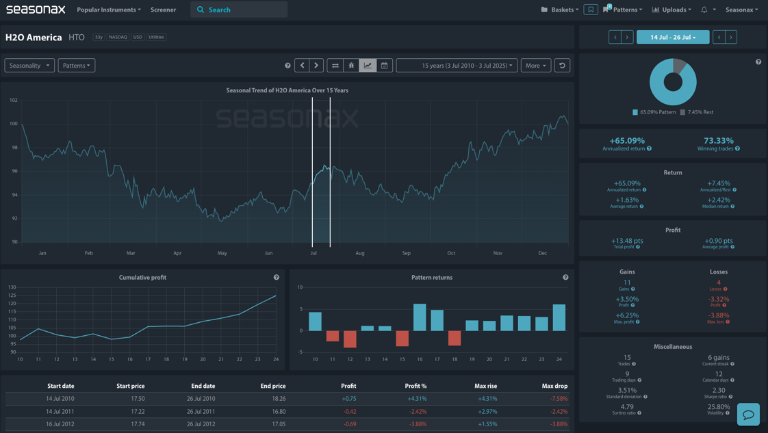Click the -3.88% profit cell for 2012
768x433 pixels.
tap(418, 424)
